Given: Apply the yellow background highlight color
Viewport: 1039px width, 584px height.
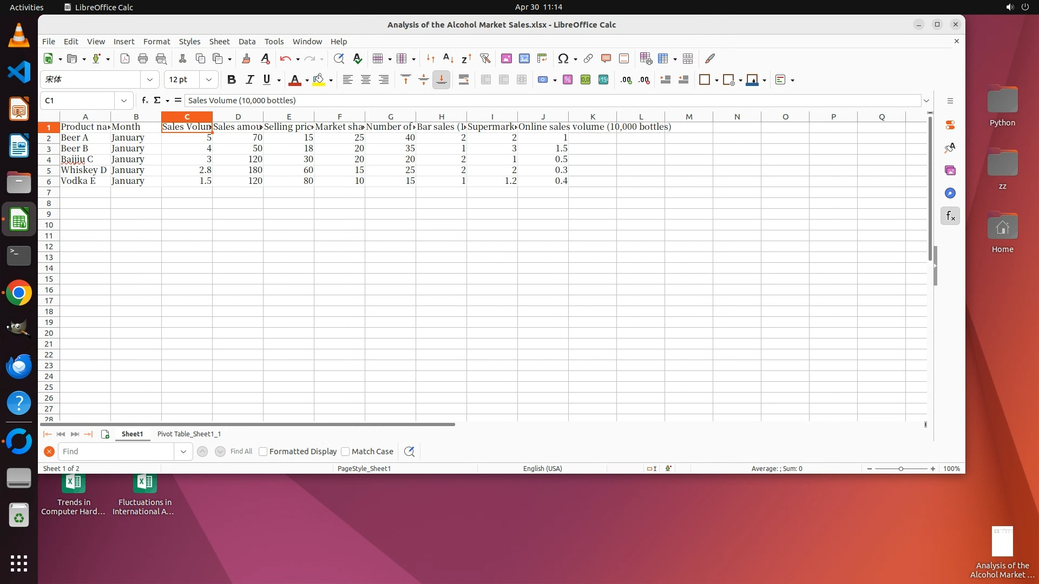Looking at the screenshot, I should (x=318, y=79).
